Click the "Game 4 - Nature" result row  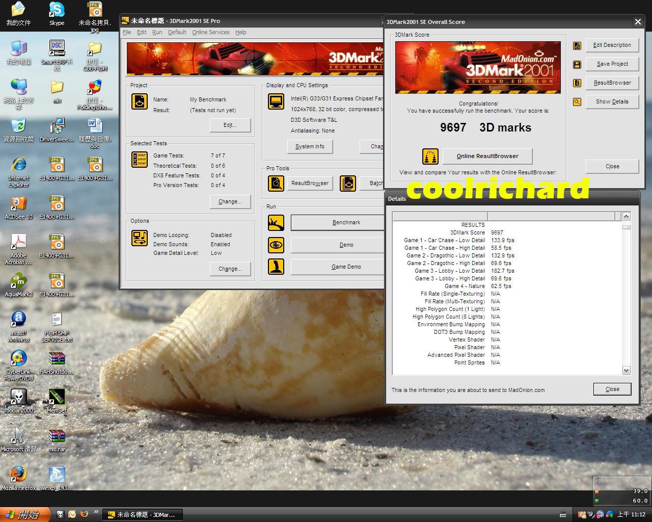click(507, 286)
